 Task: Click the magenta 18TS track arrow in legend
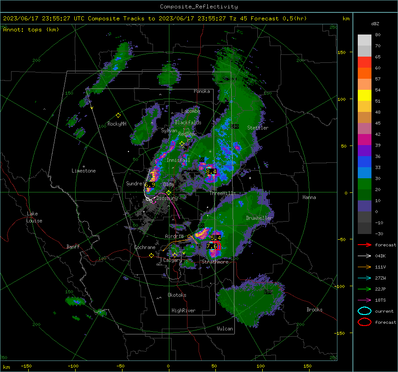[x=364, y=300]
